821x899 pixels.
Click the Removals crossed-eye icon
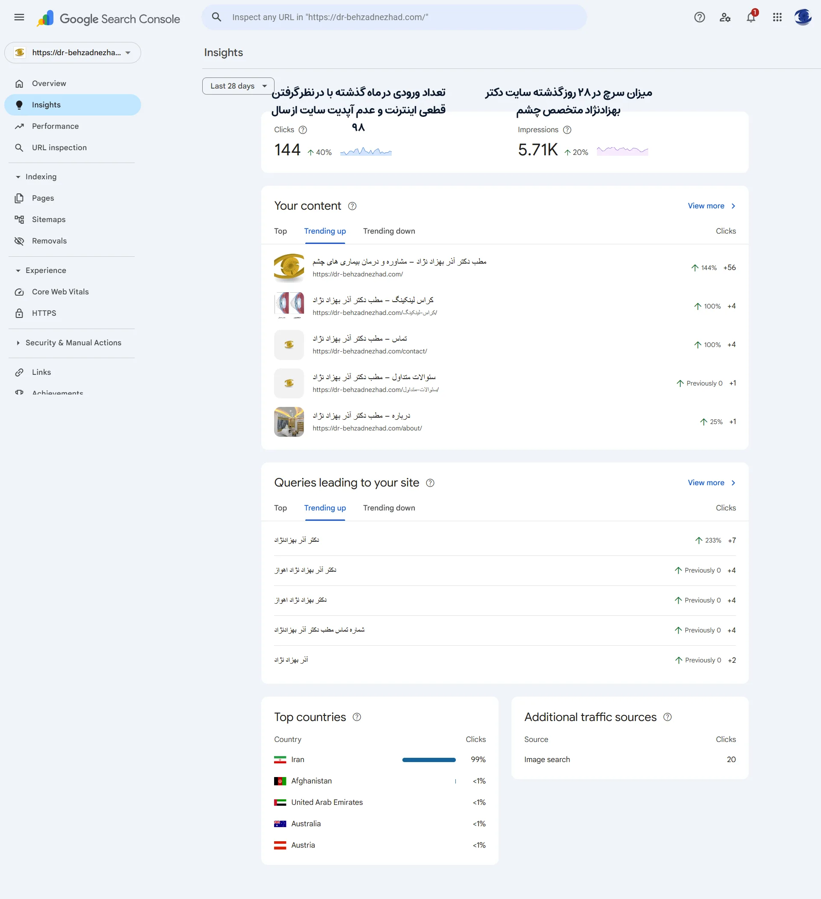tap(19, 241)
